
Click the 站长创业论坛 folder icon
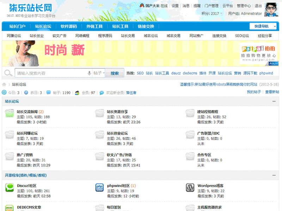(100, 135)
